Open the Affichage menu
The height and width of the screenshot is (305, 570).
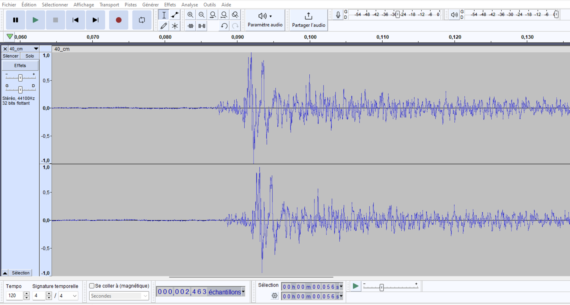(84, 4)
